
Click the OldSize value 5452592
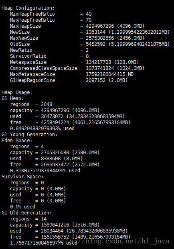point(95,44)
